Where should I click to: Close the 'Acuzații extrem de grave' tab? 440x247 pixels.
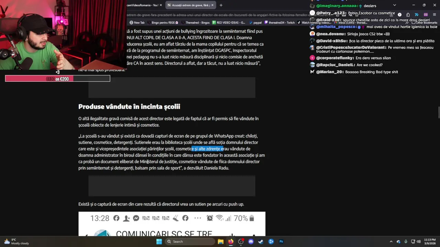[212, 5]
